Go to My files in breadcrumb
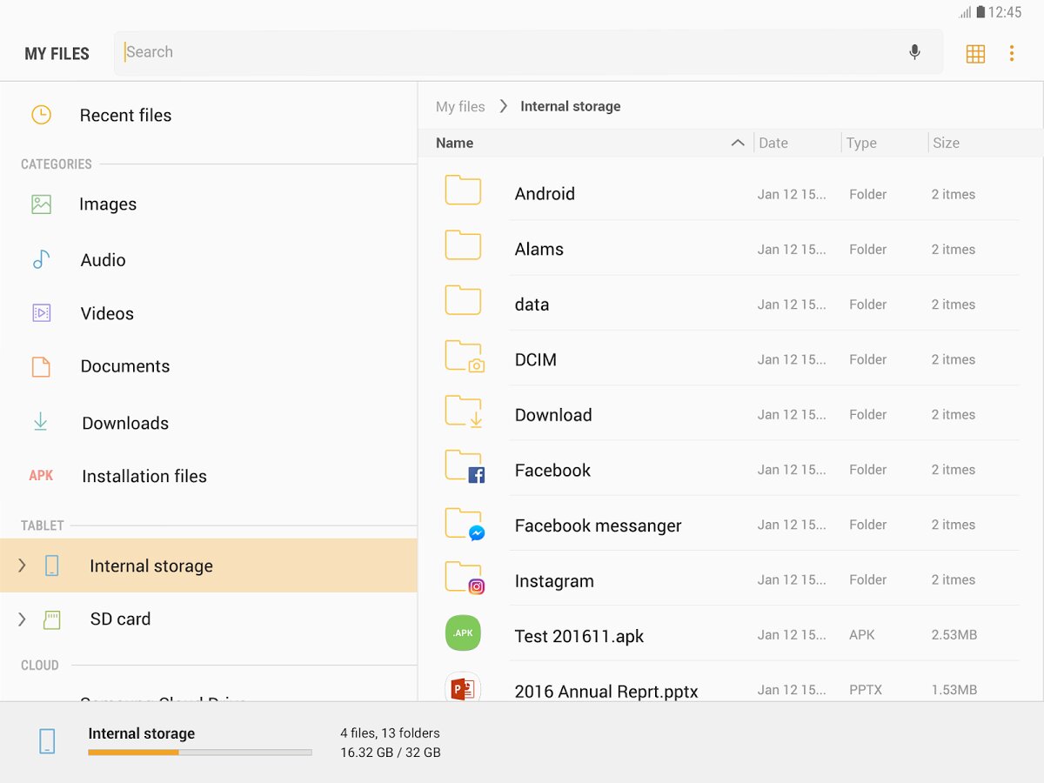 [460, 106]
